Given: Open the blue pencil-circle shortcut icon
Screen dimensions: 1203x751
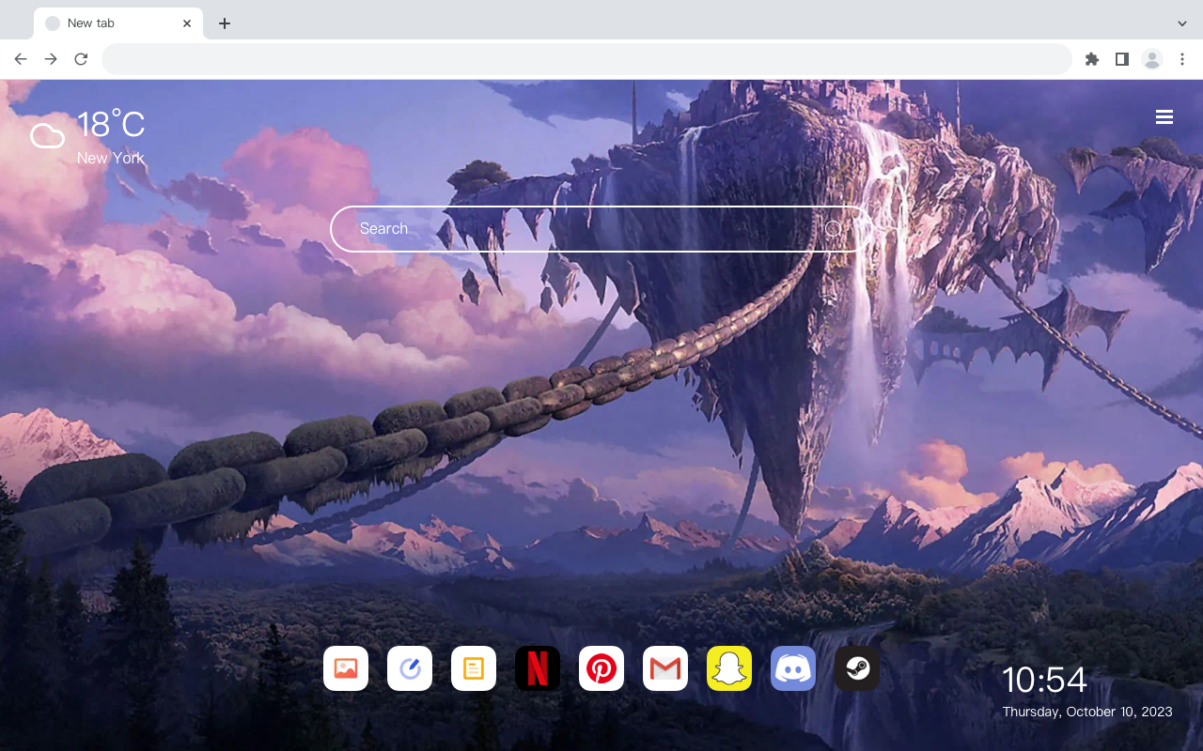Looking at the screenshot, I should 410,668.
